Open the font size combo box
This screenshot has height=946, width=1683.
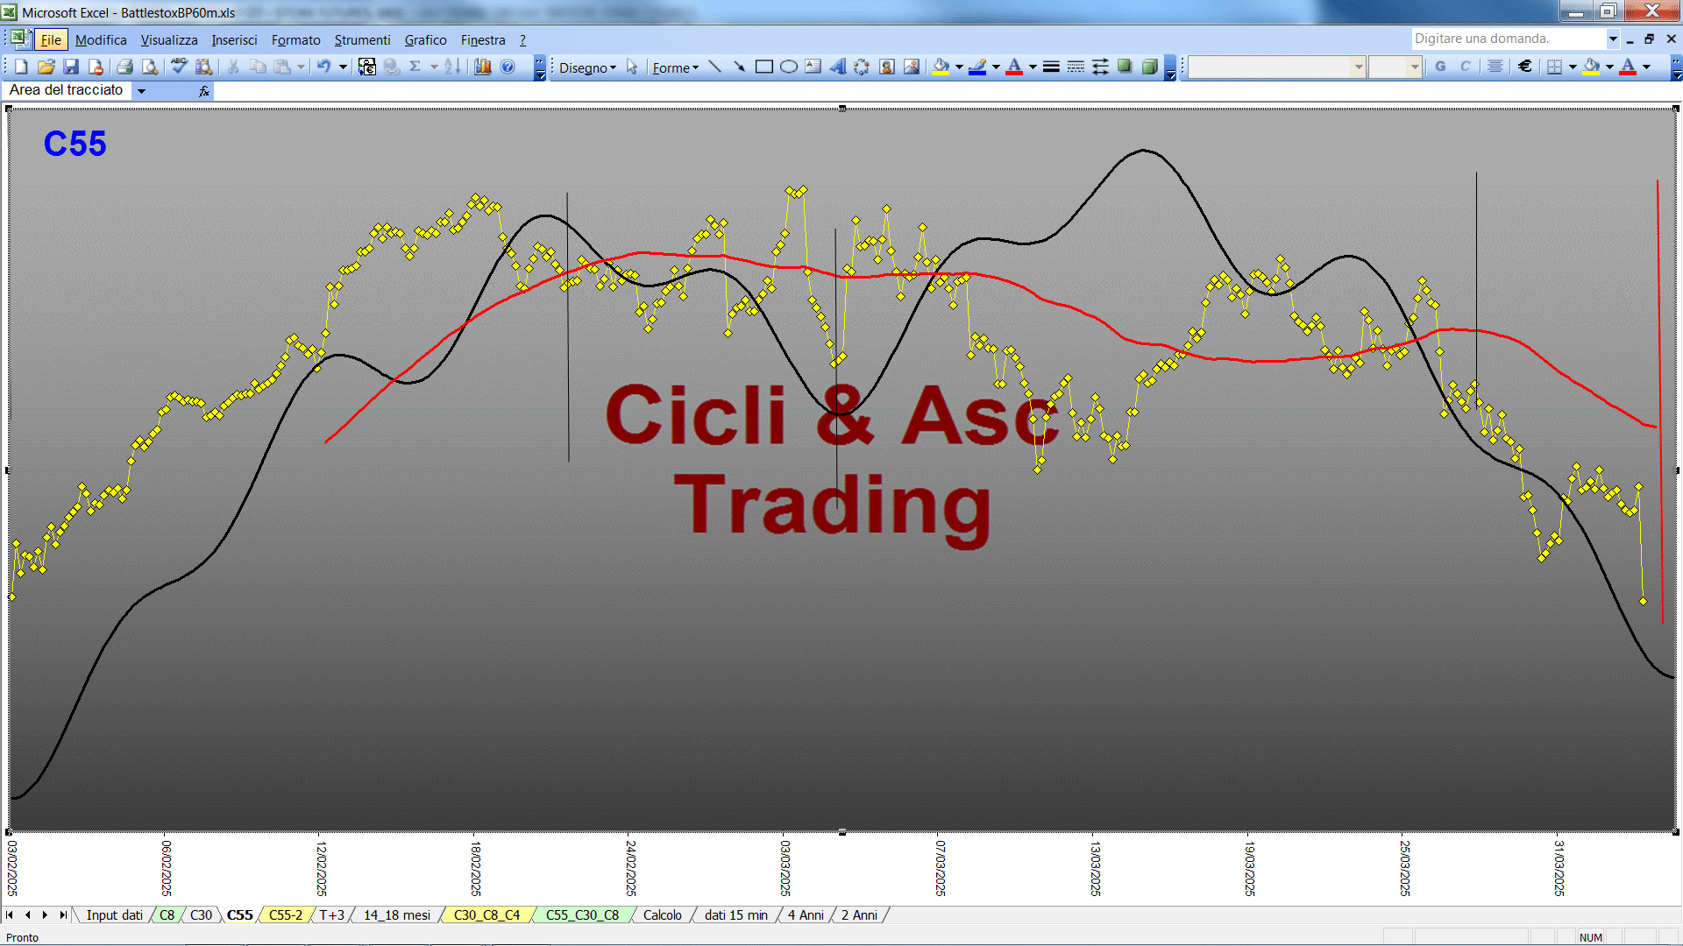coord(1395,67)
